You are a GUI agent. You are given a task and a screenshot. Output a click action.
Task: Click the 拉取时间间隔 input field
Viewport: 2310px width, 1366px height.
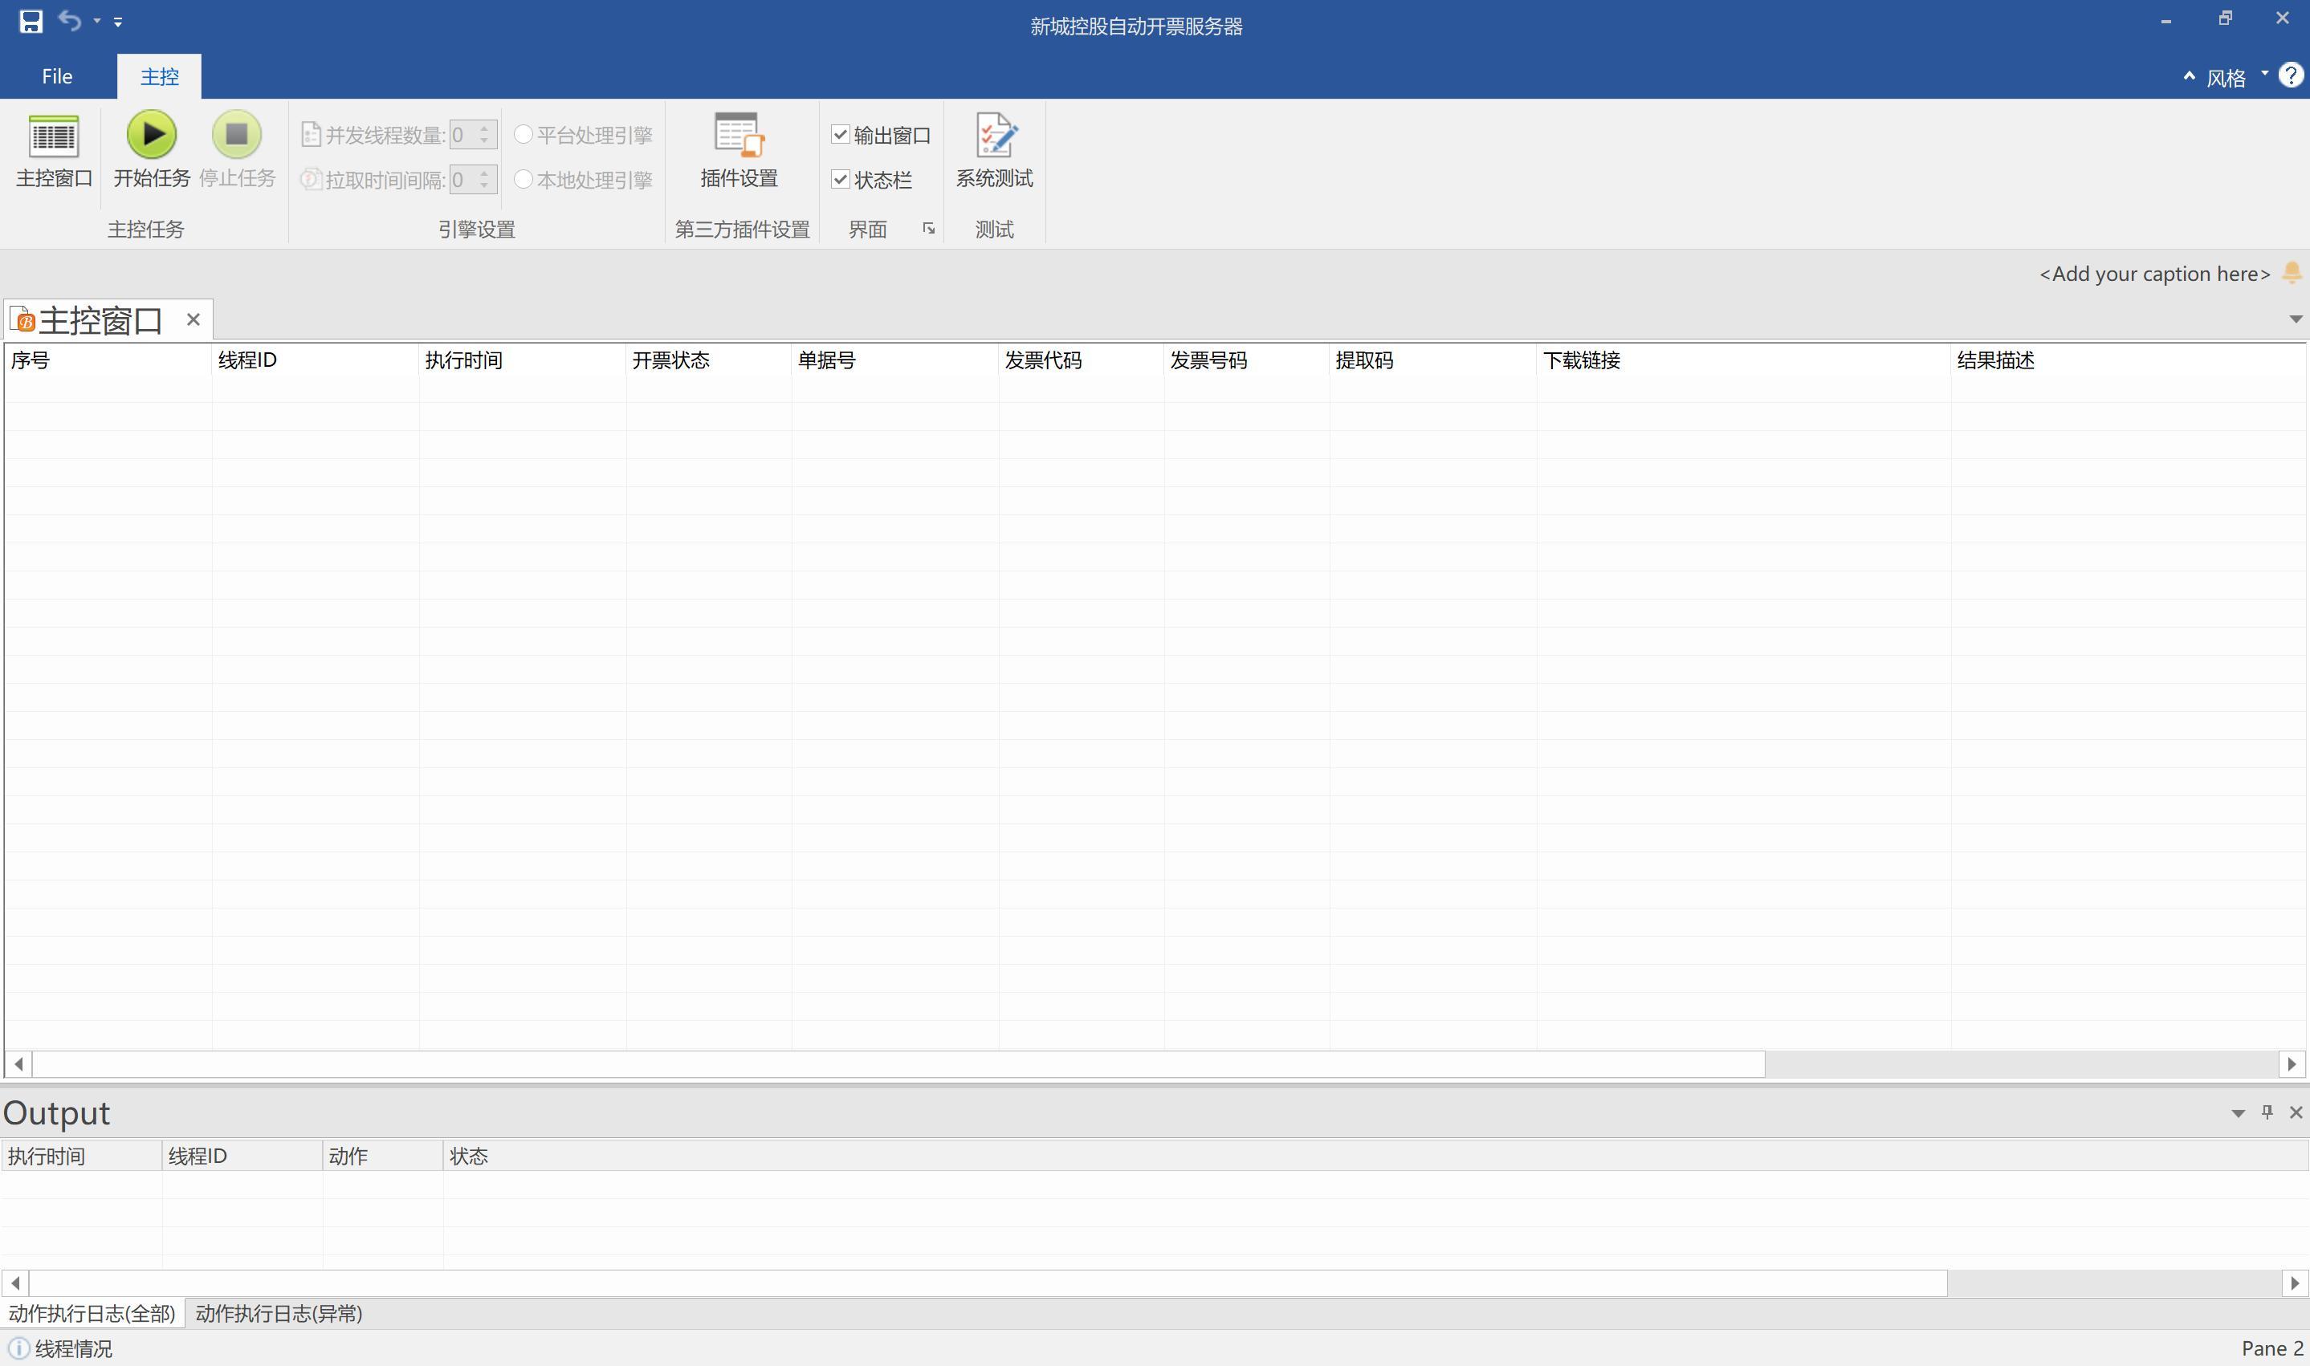pos(462,180)
